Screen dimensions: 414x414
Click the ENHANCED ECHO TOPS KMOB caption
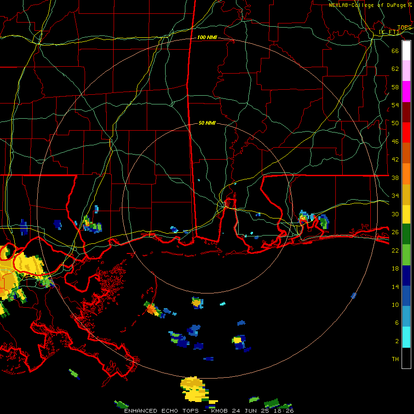pyautogui.click(x=209, y=411)
